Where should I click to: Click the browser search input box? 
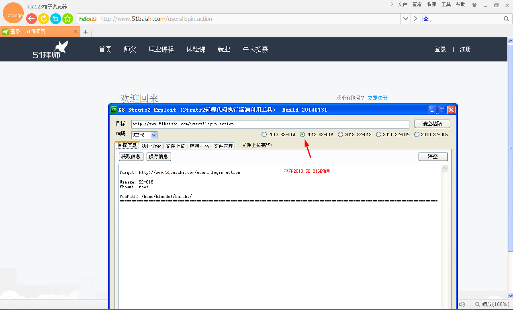click(x=467, y=19)
